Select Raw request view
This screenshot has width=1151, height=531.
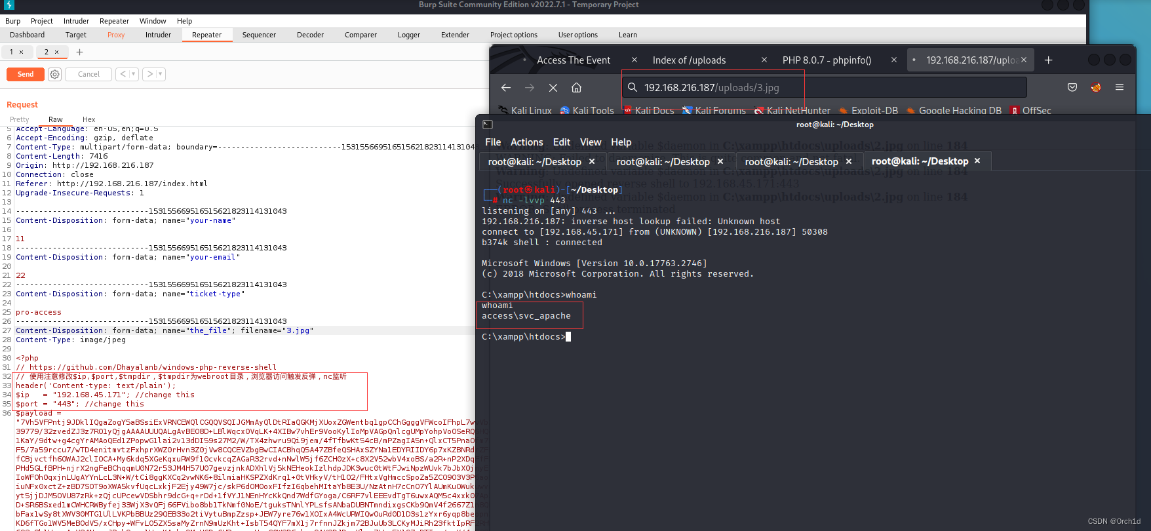(x=56, y=119)
